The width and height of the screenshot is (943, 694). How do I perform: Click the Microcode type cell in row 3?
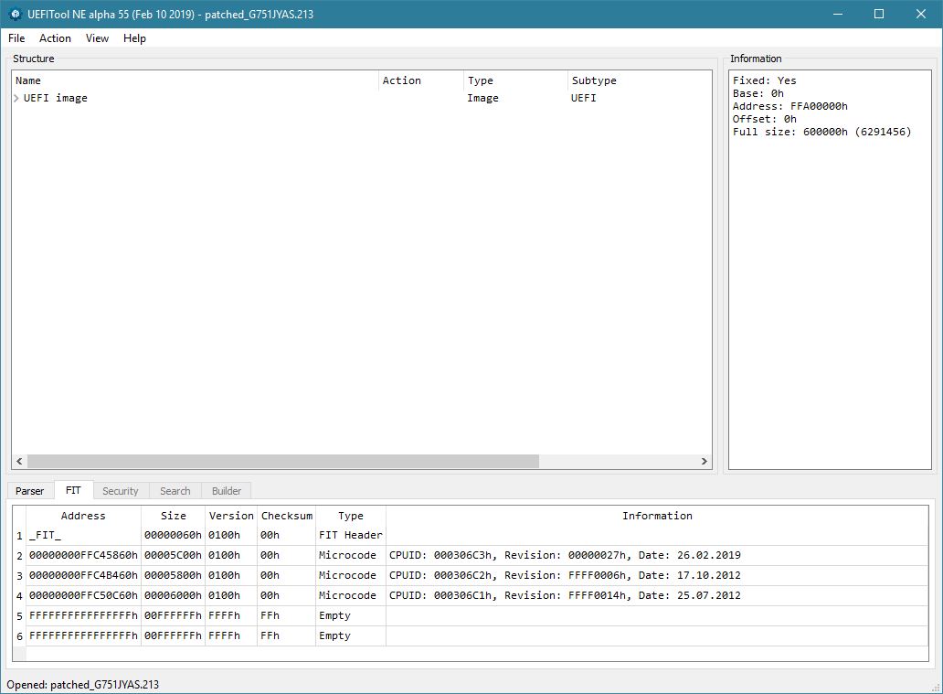(x=351, y=575)
